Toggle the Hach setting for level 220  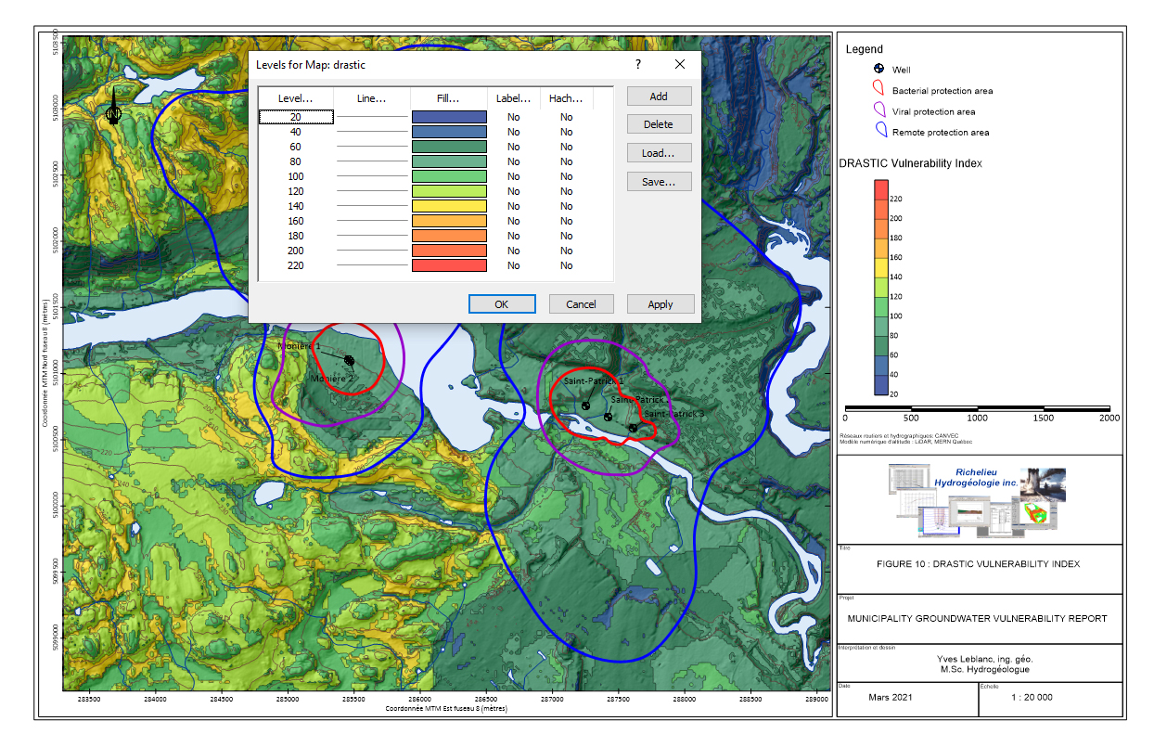pyautogui.click(x=566, y=265)
